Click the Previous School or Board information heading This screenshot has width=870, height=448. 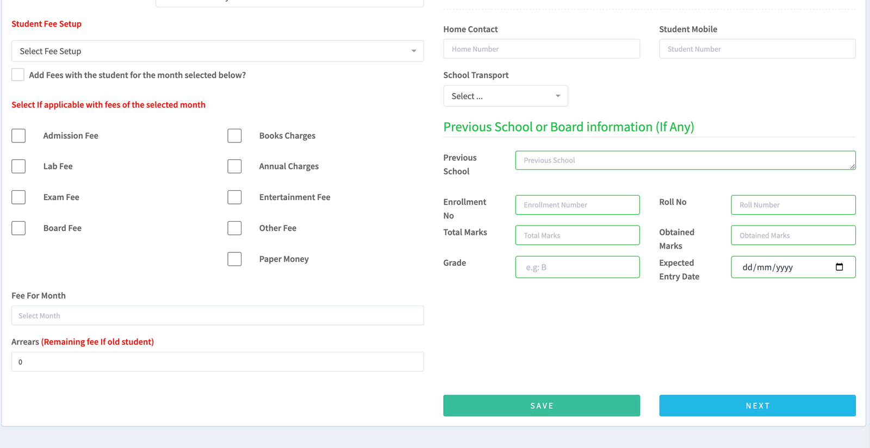[x=569, y=127]
